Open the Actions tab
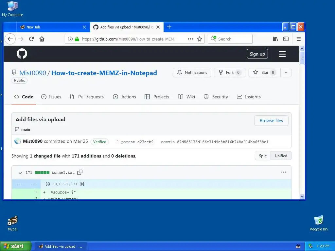 (124, 97)
